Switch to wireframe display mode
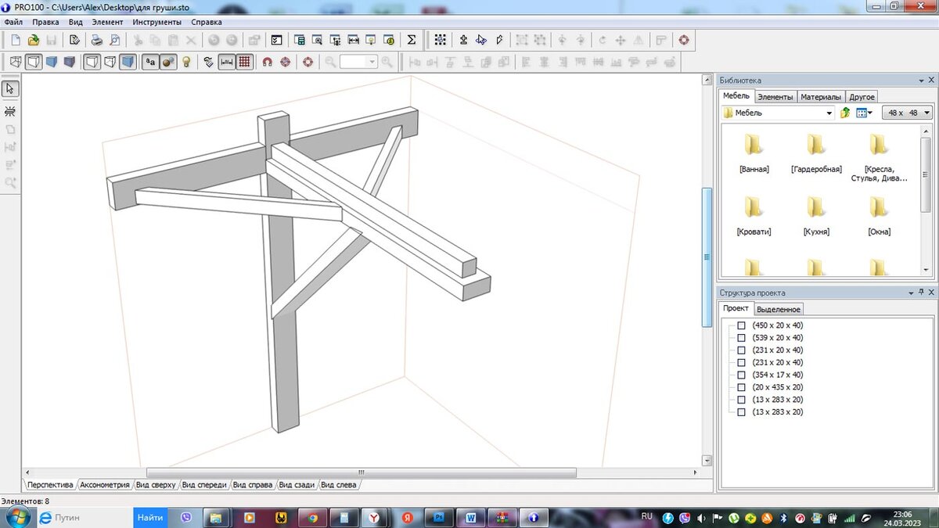Screen dimensions: 939x528 (x=15, y=62)
